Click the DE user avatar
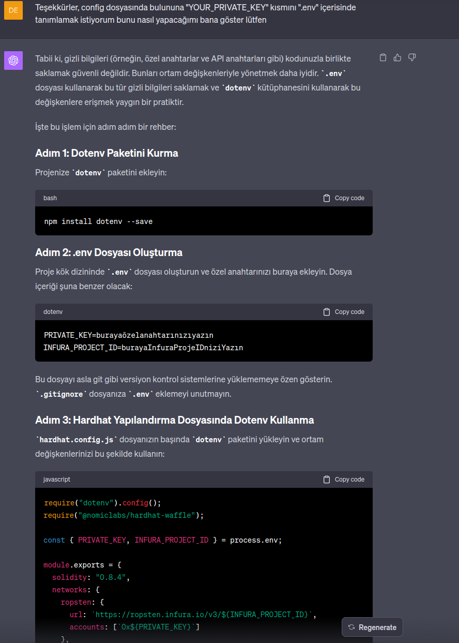The image size is (459, 643). tap(13, 10)
